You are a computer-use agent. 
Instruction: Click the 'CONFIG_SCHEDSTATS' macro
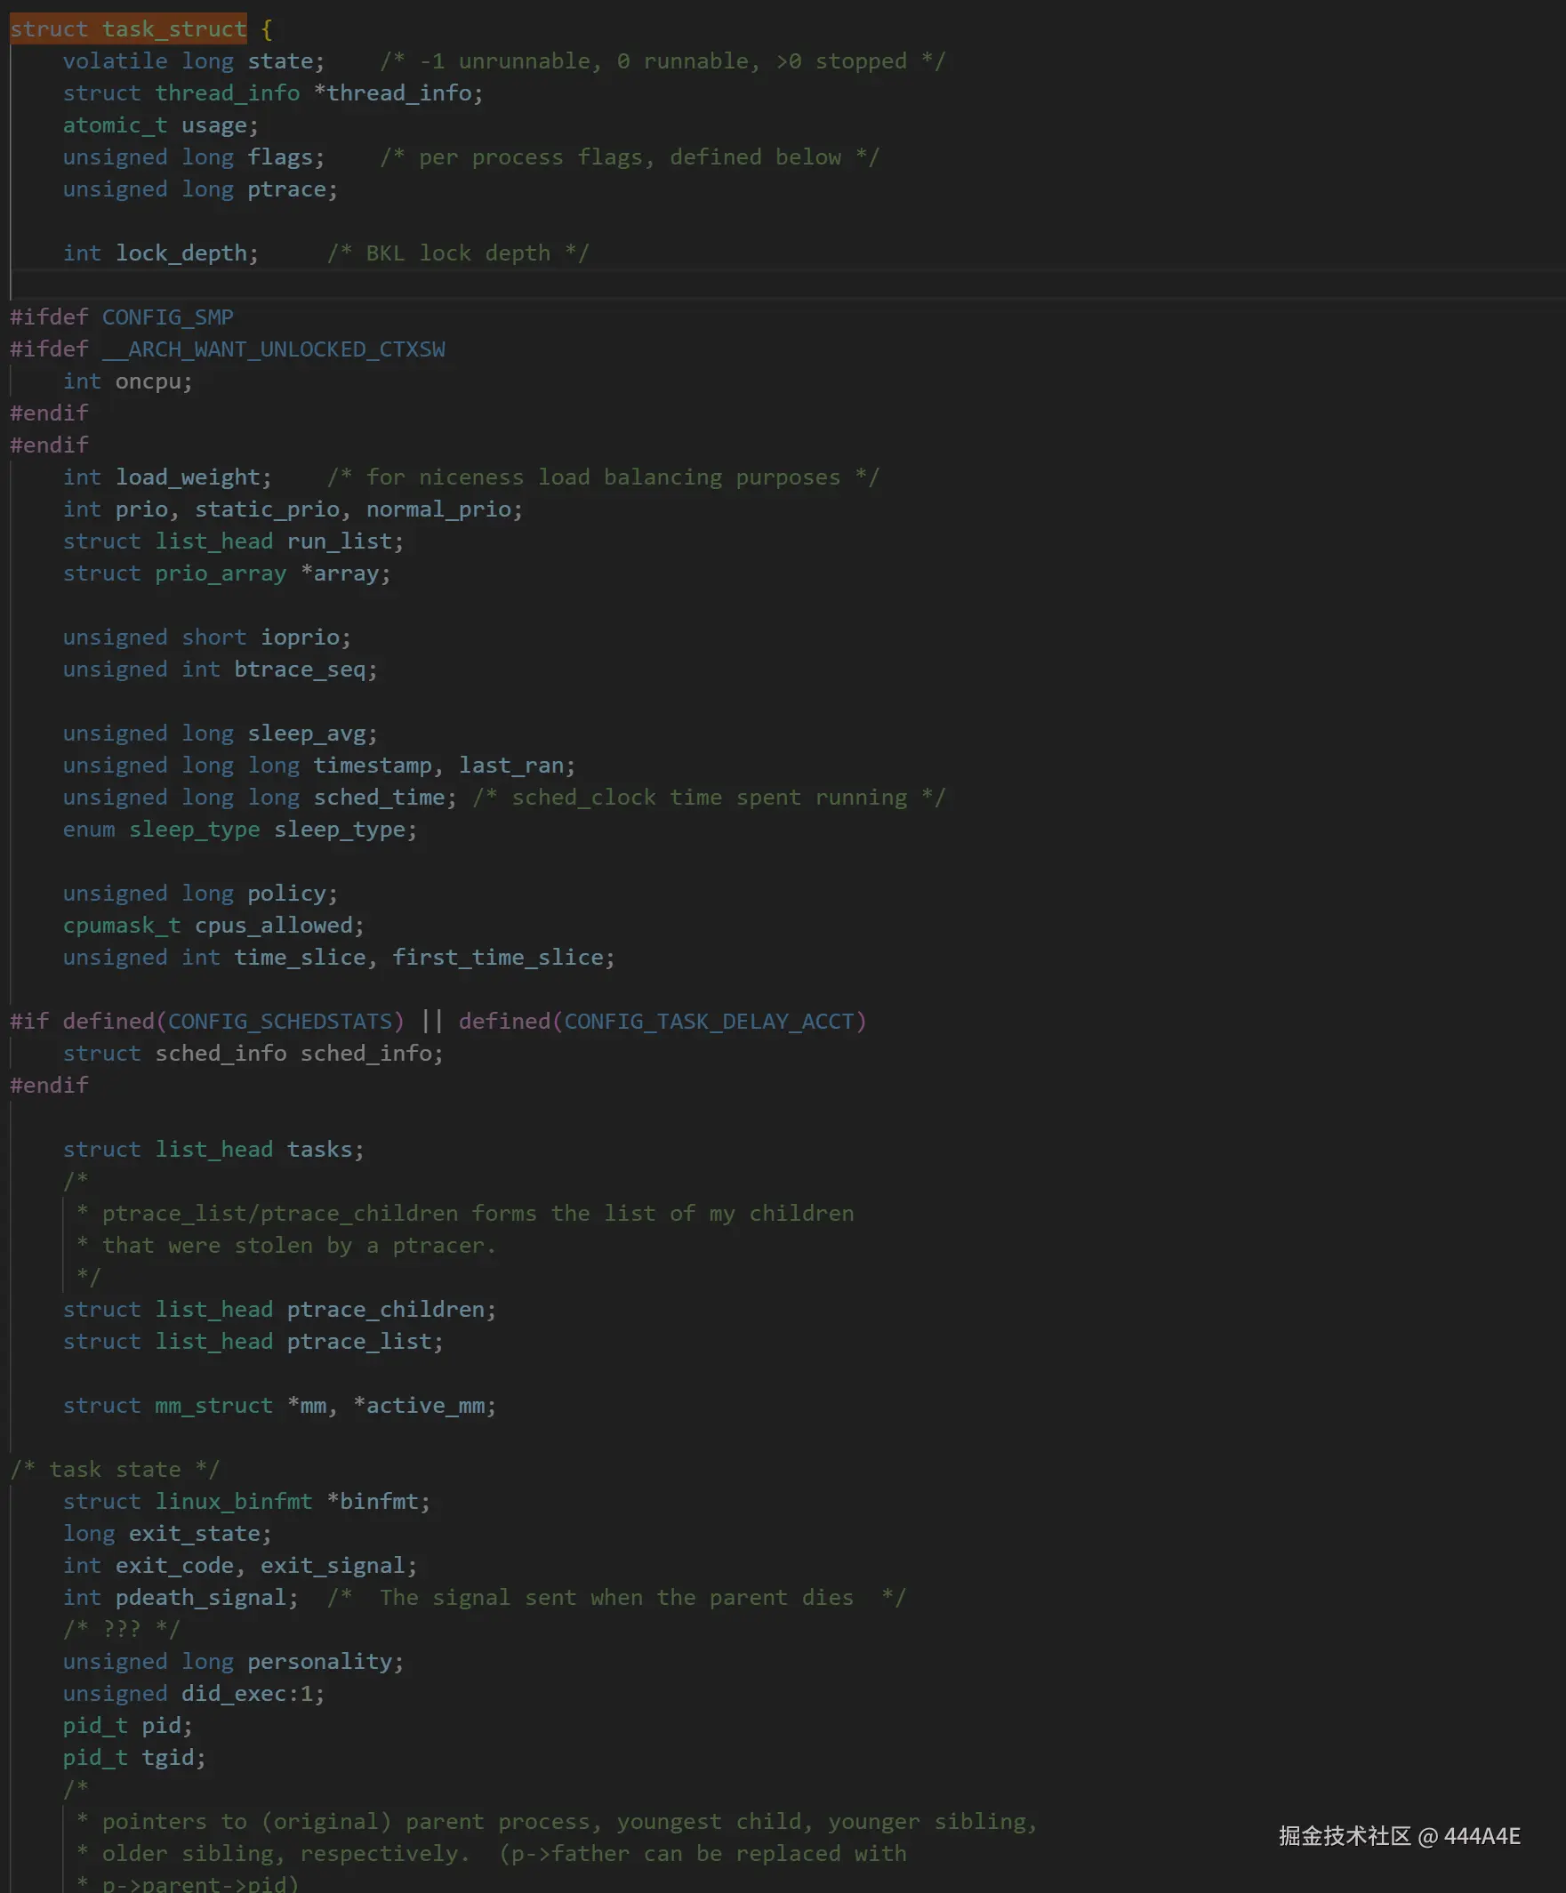[x=279, y=1022]
